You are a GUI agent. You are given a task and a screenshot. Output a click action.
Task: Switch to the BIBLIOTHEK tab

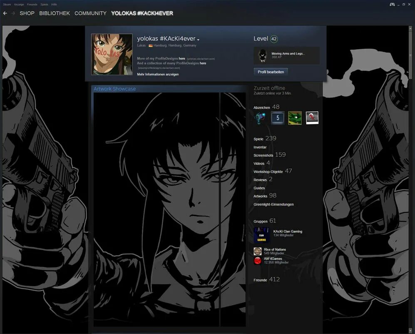pos(55,13)
